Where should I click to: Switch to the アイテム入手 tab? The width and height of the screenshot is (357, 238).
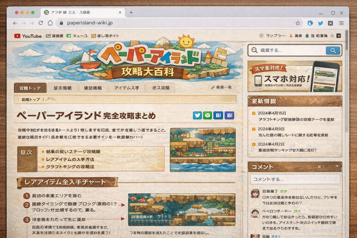tap(127, 88)
